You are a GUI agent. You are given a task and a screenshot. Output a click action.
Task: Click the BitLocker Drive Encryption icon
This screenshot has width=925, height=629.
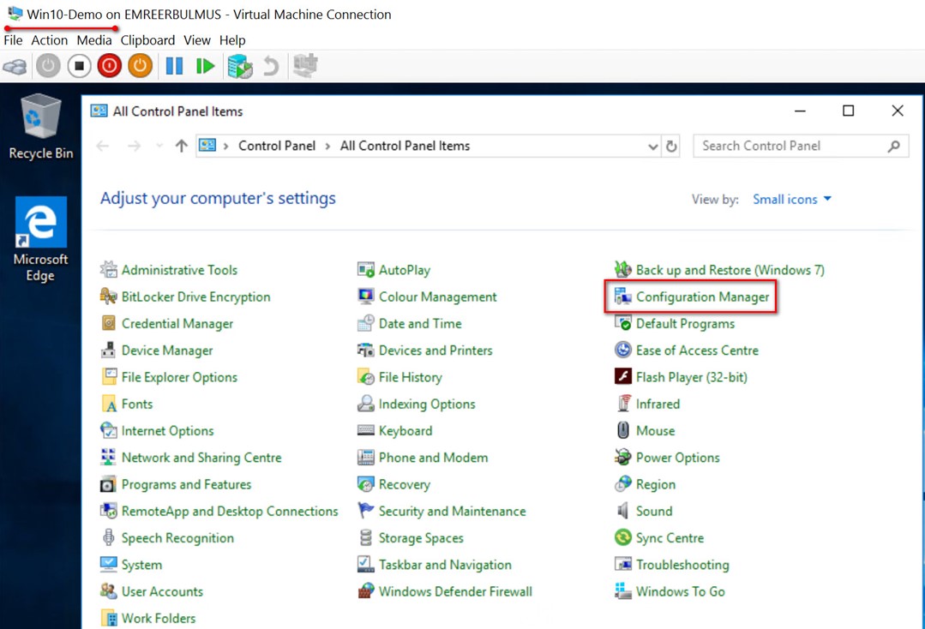[109, 297]
